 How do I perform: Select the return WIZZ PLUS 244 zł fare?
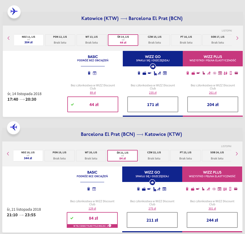click(x=212, y=220)
